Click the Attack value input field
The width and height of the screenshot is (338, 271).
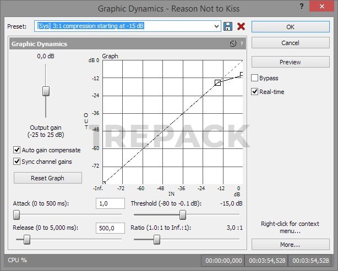pos(110,203)
